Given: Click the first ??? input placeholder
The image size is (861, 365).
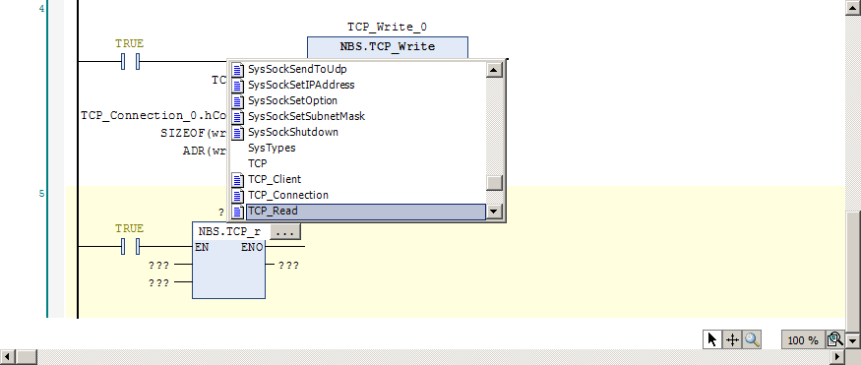Looking at the screenshot, I should [x=158, y=265].
